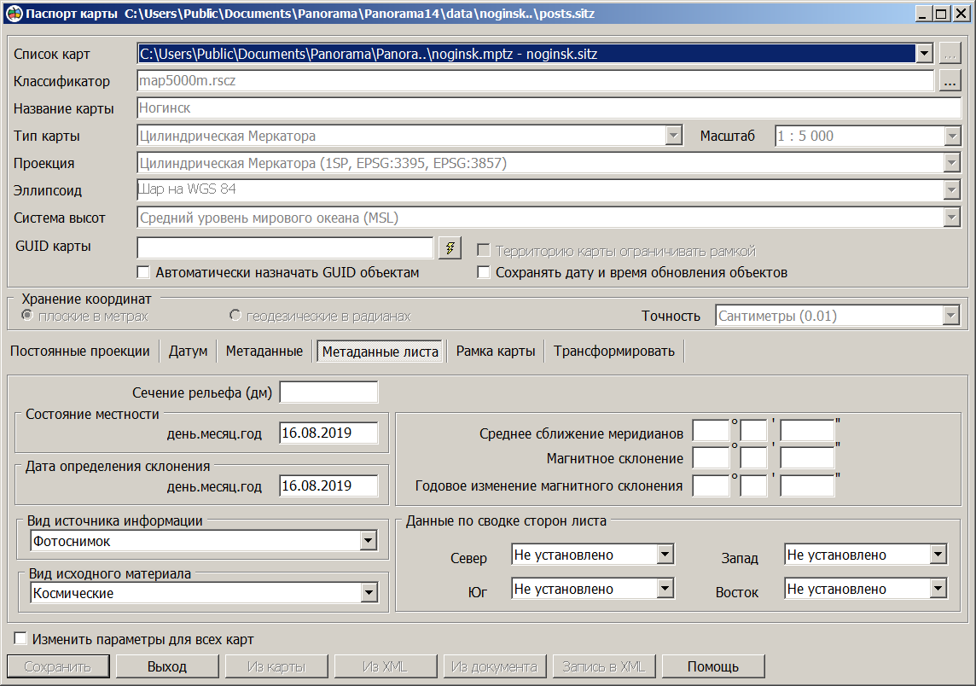Enable automatic GUID assignment to objects

click(x=143, y=272)
